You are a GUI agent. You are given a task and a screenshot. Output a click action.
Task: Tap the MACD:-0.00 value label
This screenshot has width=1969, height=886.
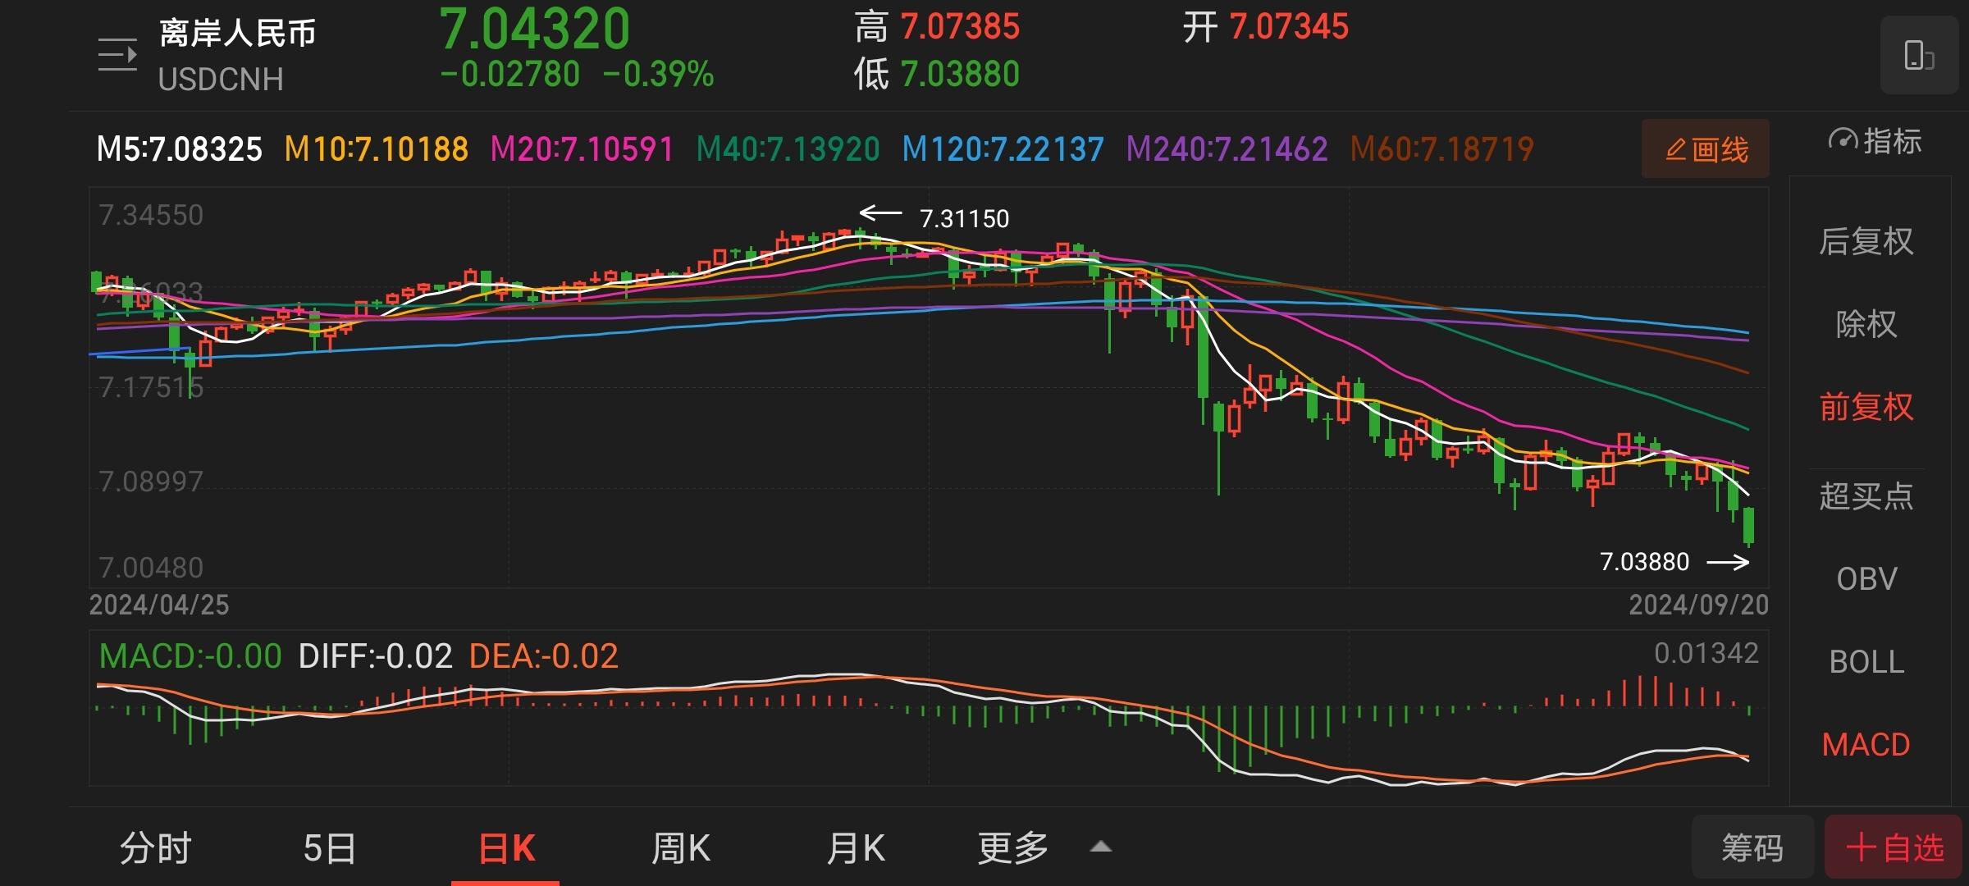click(190, 656)
